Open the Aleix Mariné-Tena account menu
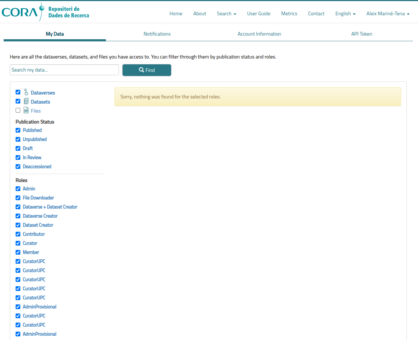Viewport: 418px width, 340px height. coord(388,13)
